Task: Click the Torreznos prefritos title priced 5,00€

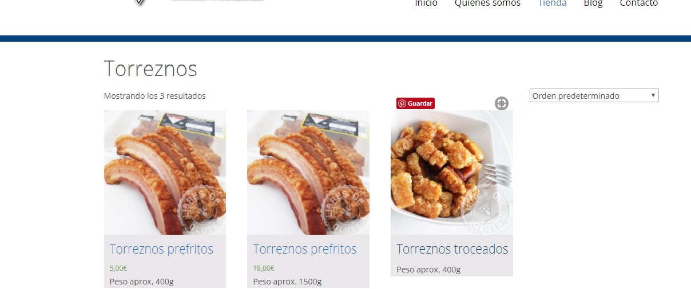Action: click(x=161, y=250)
